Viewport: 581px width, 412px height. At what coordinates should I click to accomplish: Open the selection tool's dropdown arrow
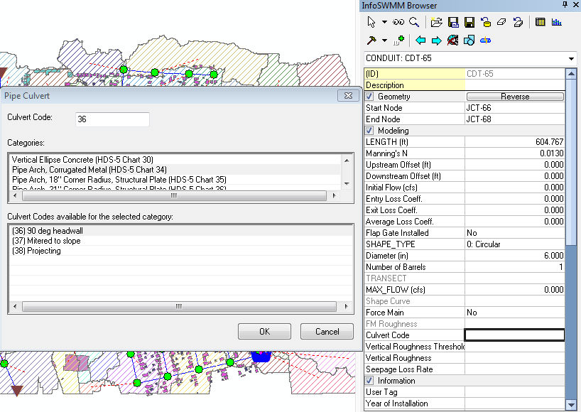click(x=383, y=21)
